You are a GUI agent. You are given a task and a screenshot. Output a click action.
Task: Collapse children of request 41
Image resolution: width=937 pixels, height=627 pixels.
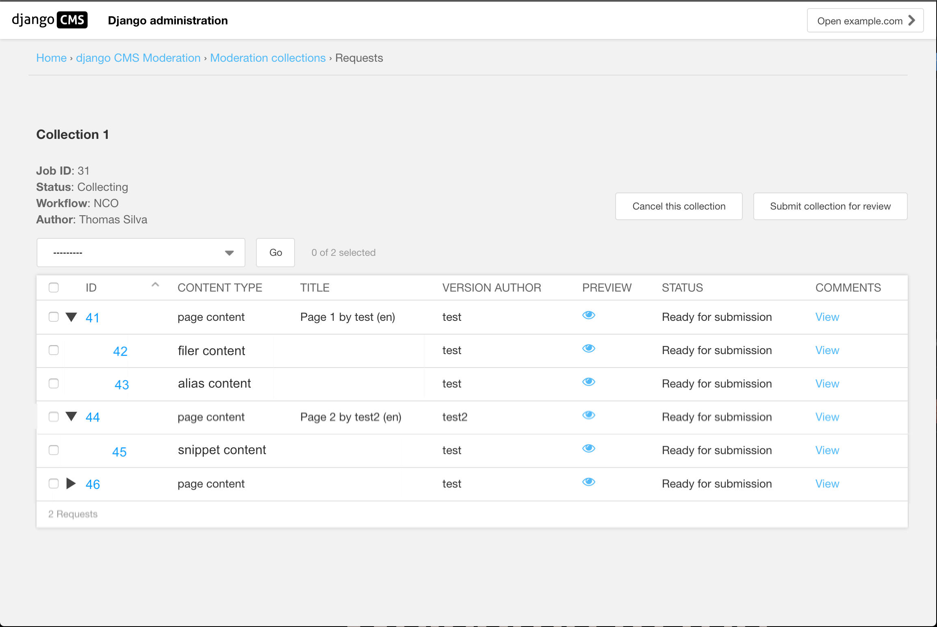point(71,317)
